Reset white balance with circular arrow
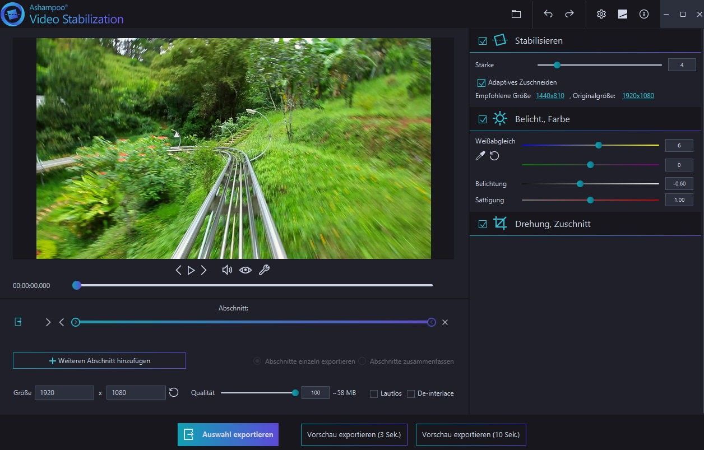The height and width of the screenshot is (450, 704). 494,156
